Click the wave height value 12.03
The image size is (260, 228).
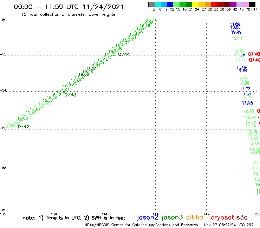(243, 77)
